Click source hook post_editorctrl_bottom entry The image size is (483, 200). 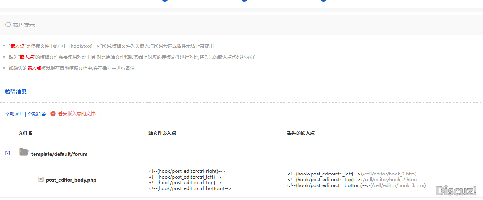[190, 188]
